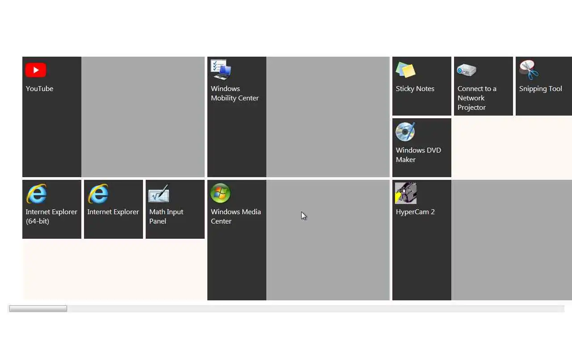The image size is (572, 357).
Task: Launch the HyperCam 2 camera icon
Action: 406,193
